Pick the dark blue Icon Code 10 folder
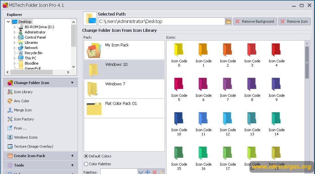 click(x=179, y=118)
